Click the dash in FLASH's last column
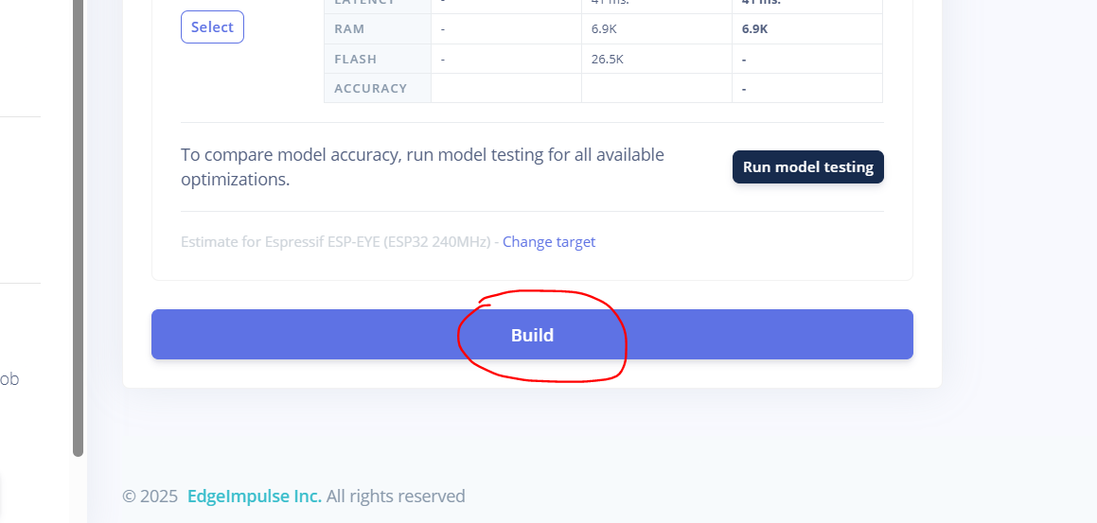The height and width of the screenshot is (523, 1097). tap(744, 60)
